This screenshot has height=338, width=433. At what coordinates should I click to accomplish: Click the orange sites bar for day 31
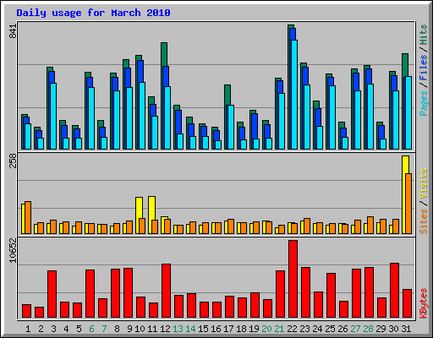click(408, 204)
